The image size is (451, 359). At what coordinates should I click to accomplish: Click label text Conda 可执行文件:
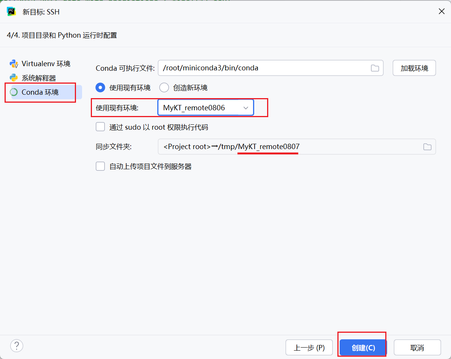[x=125, y=68]
